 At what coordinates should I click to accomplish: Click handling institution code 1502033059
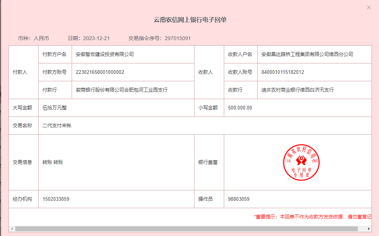[56, 199]
